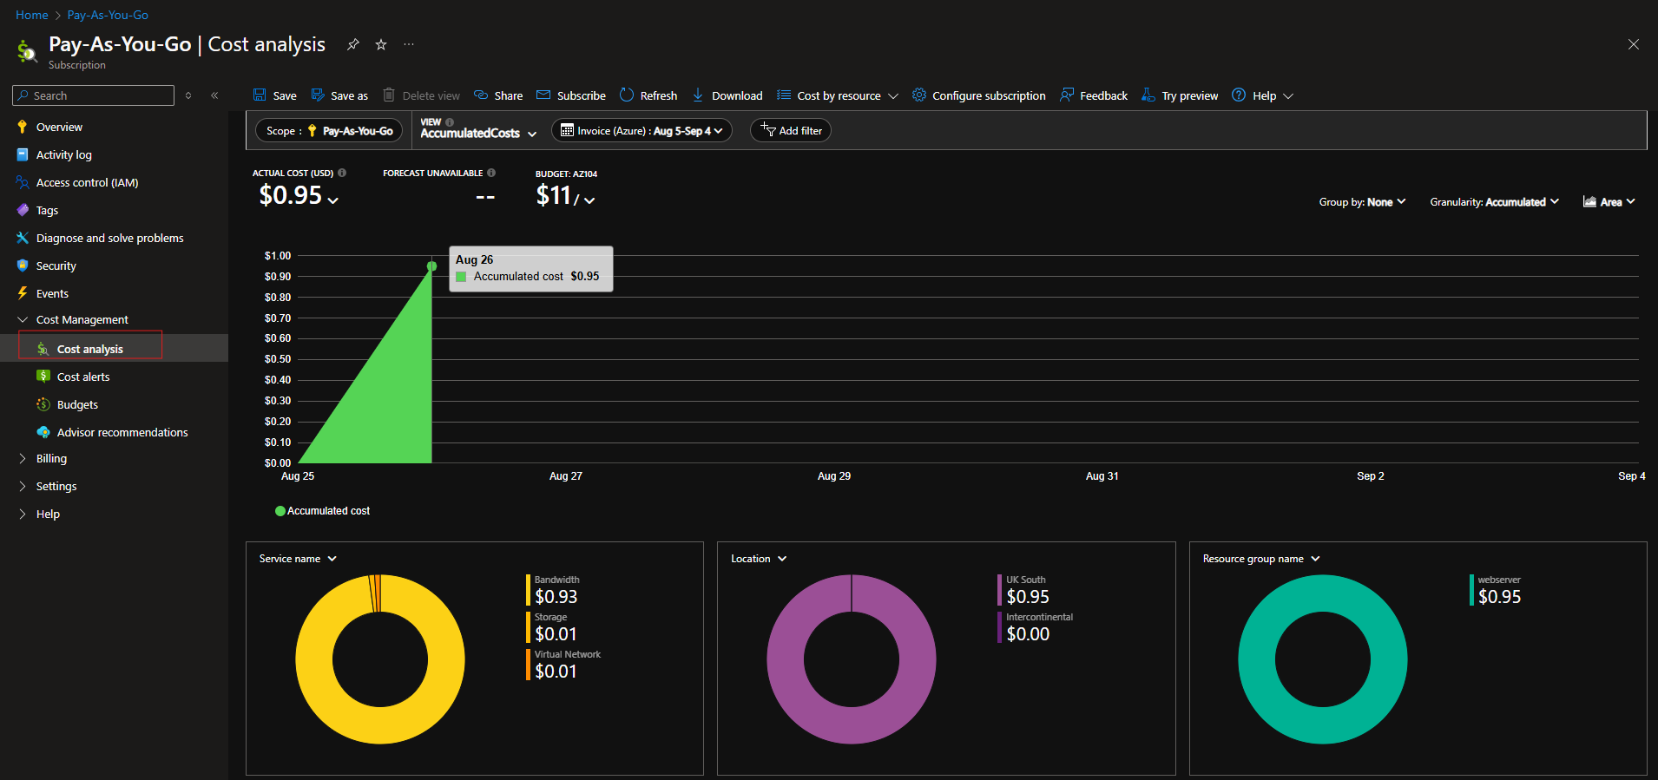Image resolution: width=1658 pixels, height=780 pixels.
Task: Open the more options ellipsis menu
Action: 409,44
